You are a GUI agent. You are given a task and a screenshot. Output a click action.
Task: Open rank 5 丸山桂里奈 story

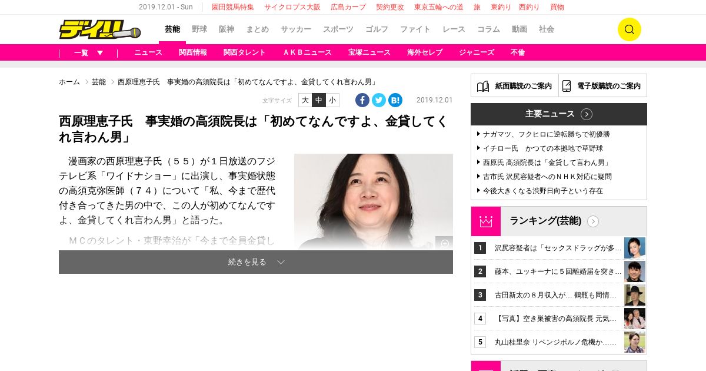[x=556, y=342]
